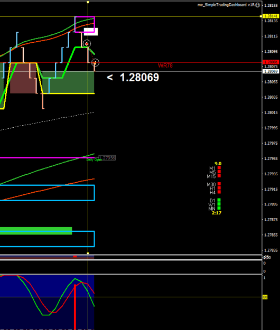The width and height of the screenshot is (280, 330).
Task: Click the 1.27956 Daily Open price tag
Action: coord(107,158)
